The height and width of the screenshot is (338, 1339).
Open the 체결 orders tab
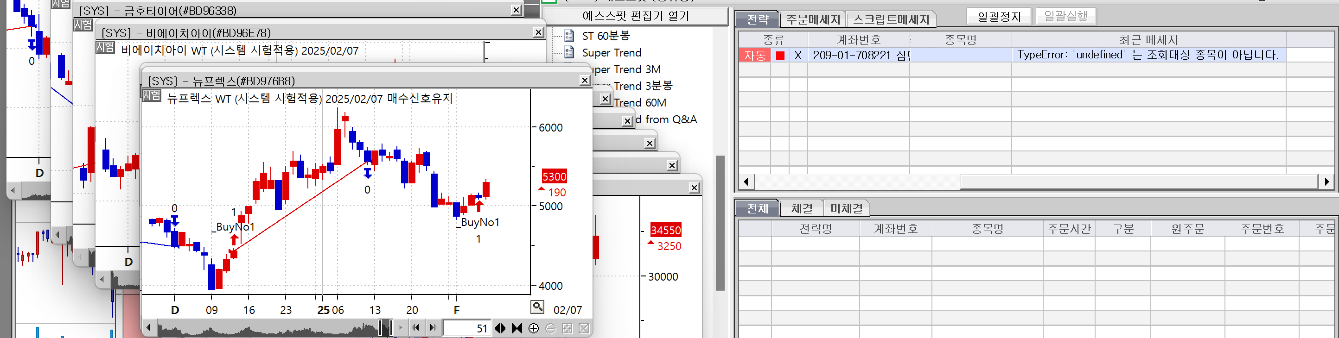802,209
